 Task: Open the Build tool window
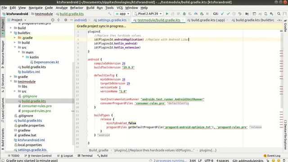pyautogui.click(x=102, y=156)
